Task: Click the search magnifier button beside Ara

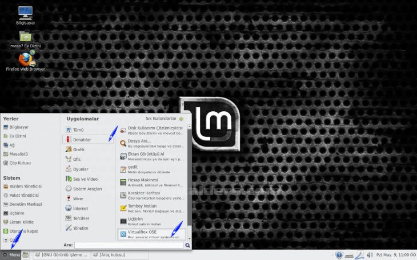Action: coord(187,245)
